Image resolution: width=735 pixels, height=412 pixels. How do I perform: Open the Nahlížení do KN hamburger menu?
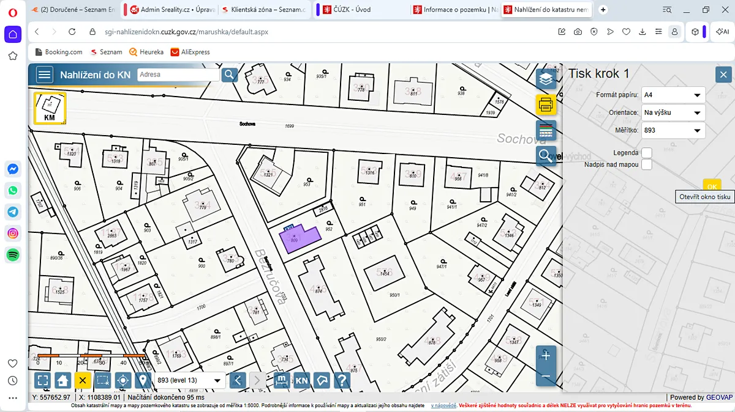click(44, 75)
